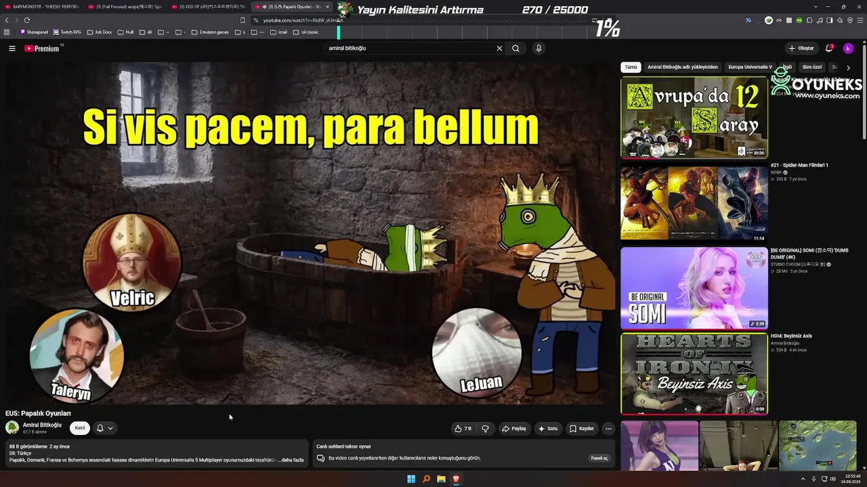The height and width of the screenshot is (487, 867).
Task: Go back in browser history
Action: [7, 20]
